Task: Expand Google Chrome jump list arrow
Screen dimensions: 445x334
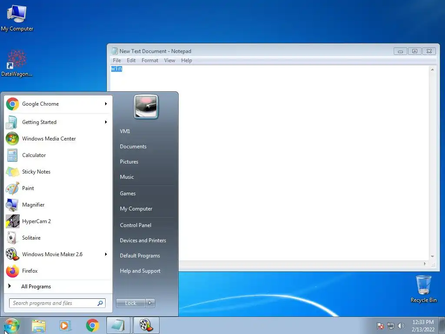Action: 106,104
